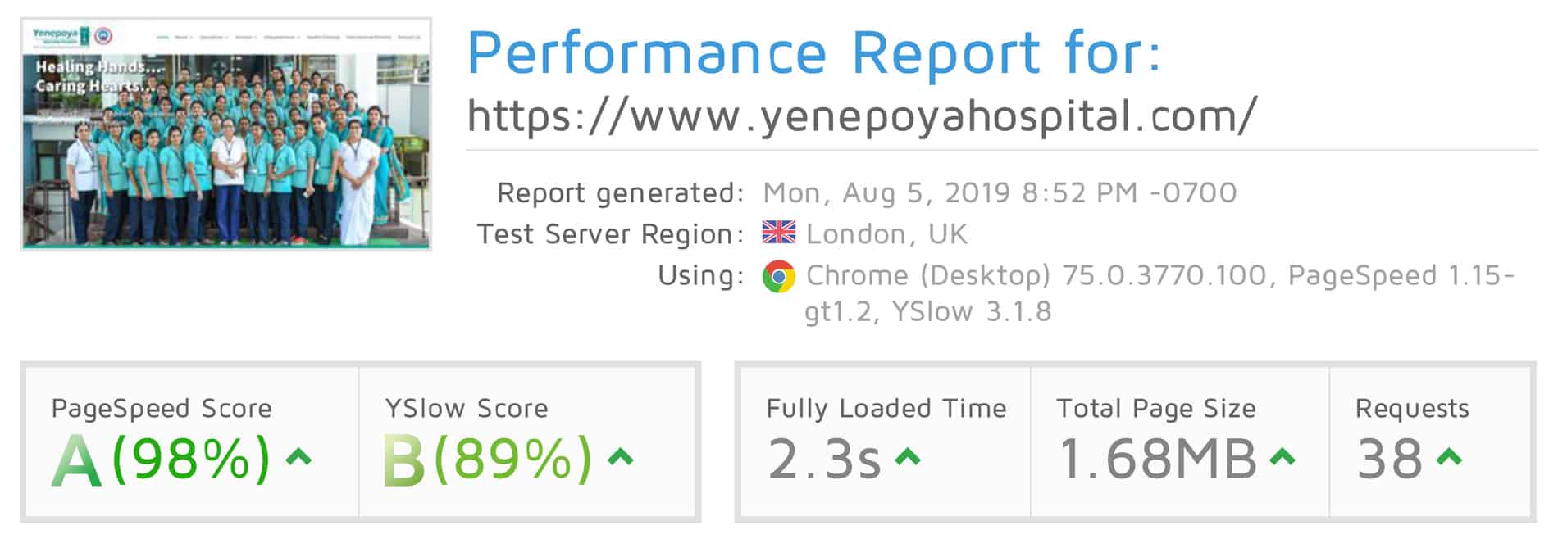Click the 1.68MB page size value
1558x548 pixels.
click(1158, 460)
